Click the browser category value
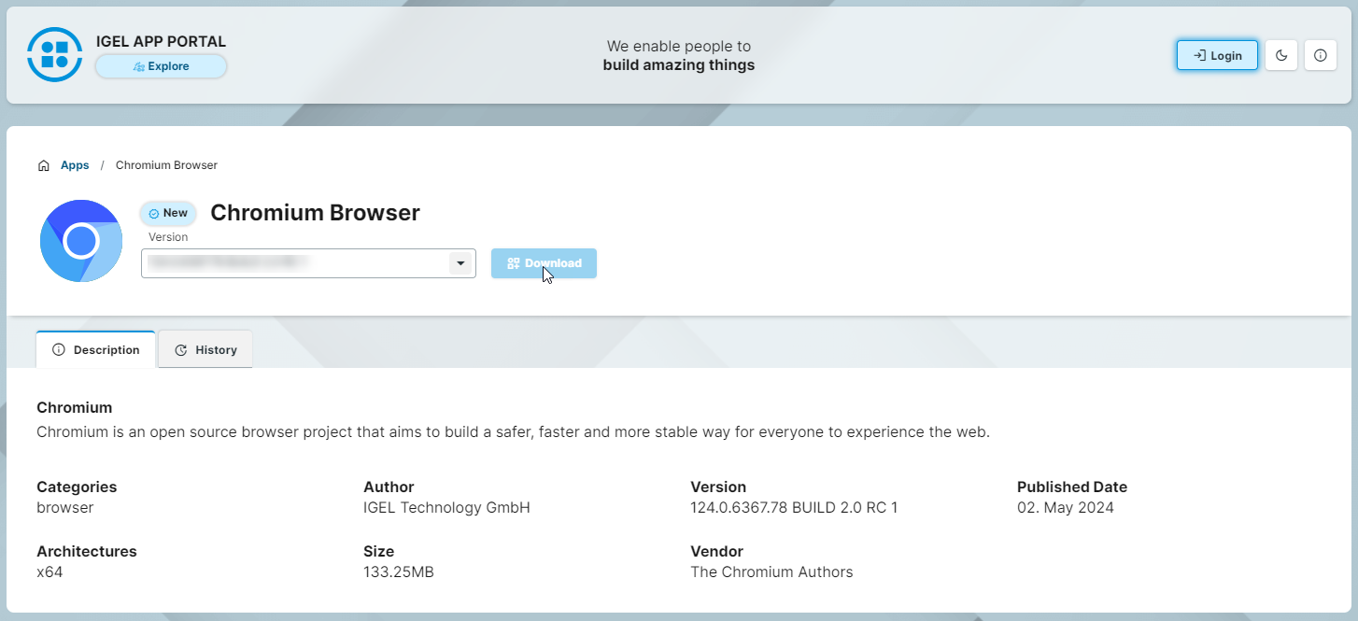This screenshot has height=621, width=1358. (x=65, y=508)
